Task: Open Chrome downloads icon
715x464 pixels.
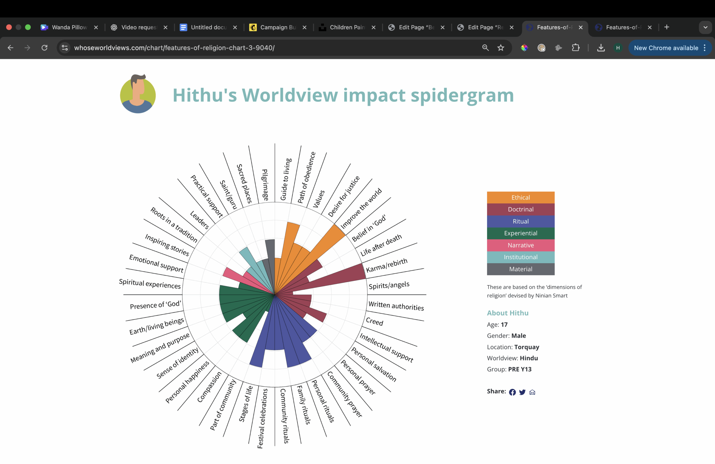Action: (600, 48)
